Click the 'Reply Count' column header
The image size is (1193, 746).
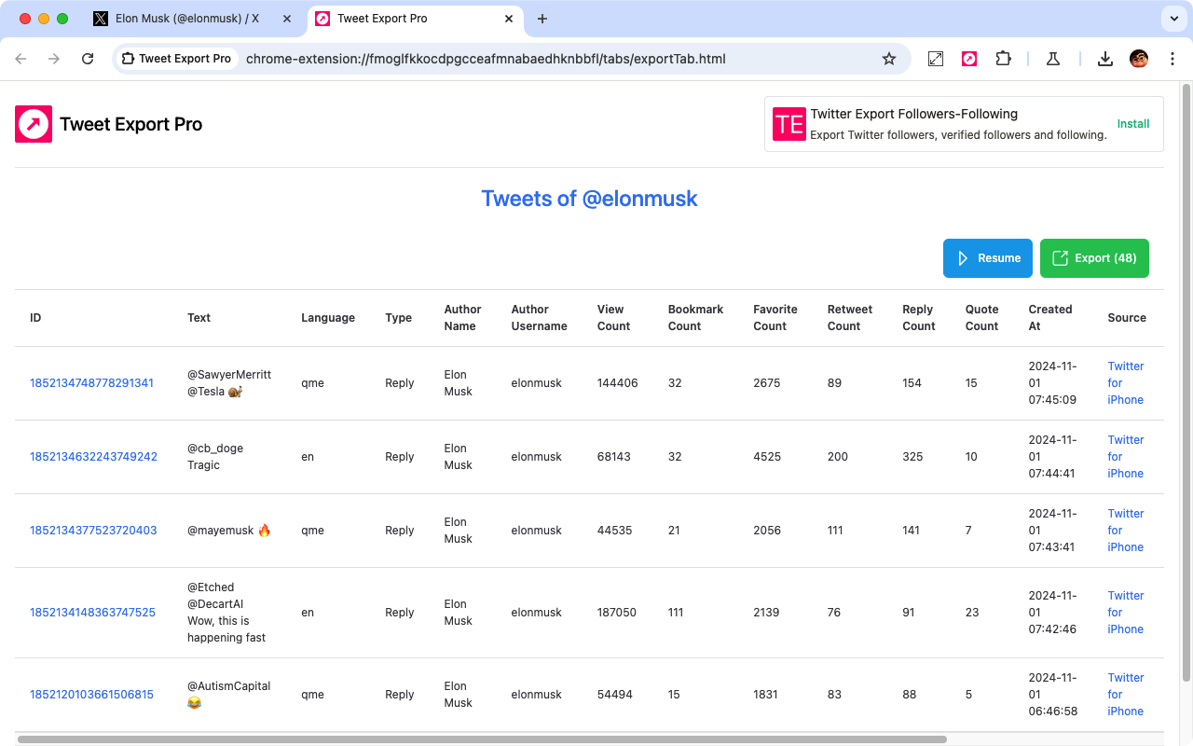pyautogui.click(x=918, y=318)
